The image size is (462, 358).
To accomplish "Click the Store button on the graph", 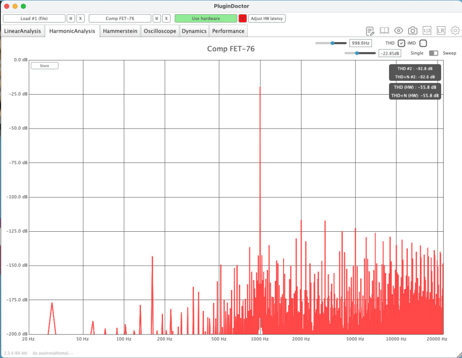I will tap(44, 66).
